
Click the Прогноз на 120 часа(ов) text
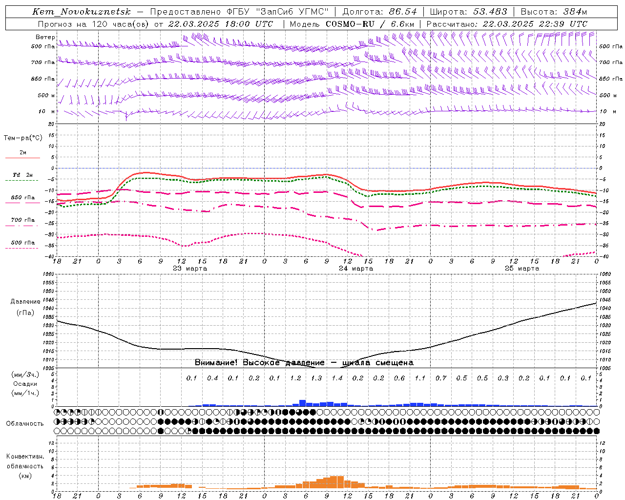94,24
